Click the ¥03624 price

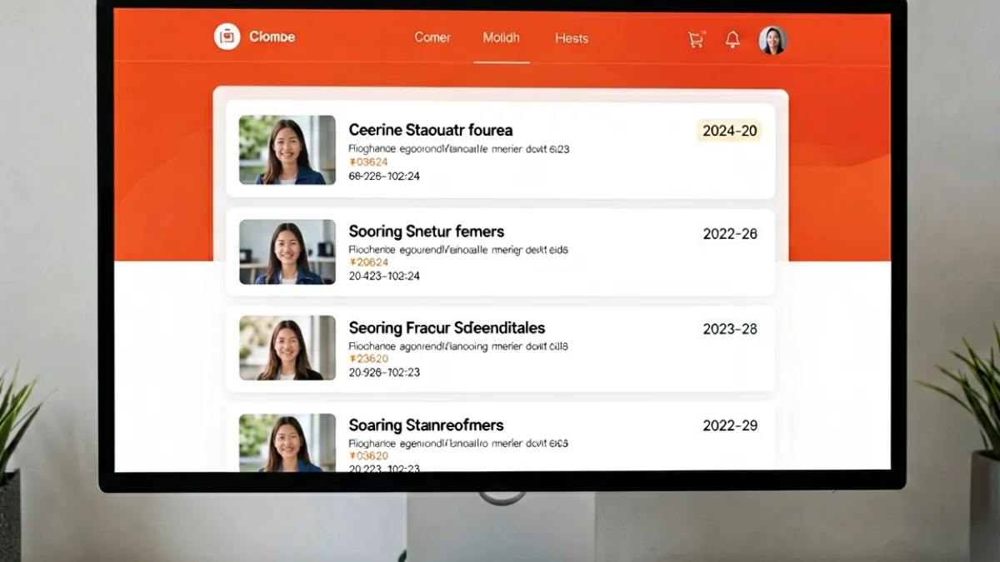tap(368, 162)
